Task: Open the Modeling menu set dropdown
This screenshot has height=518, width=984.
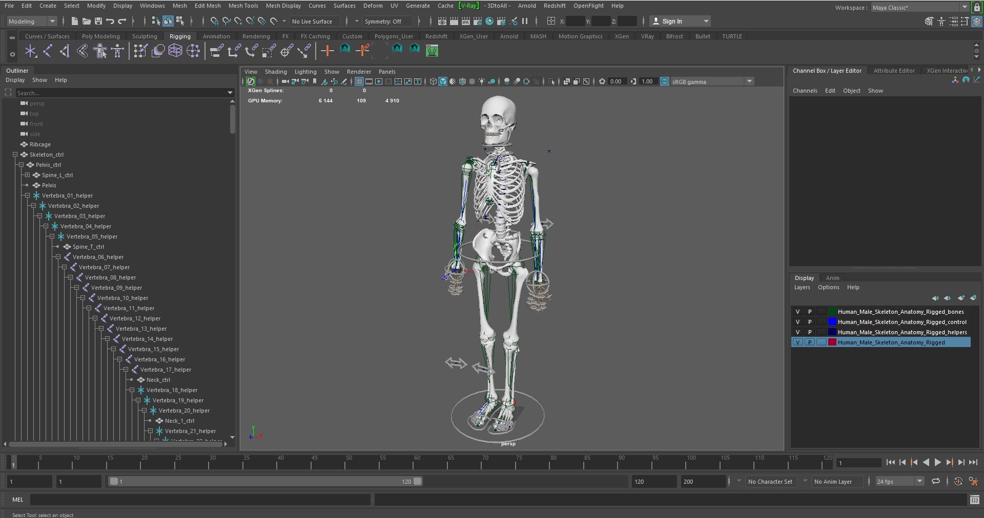Action: tap(32, 21)
